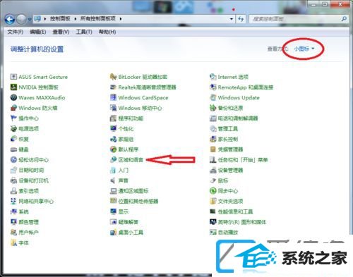Image resolution: width=353 pixels, height=277 pixels.
Task: Click the 字体 folder icon
Action: pos(13,242)
